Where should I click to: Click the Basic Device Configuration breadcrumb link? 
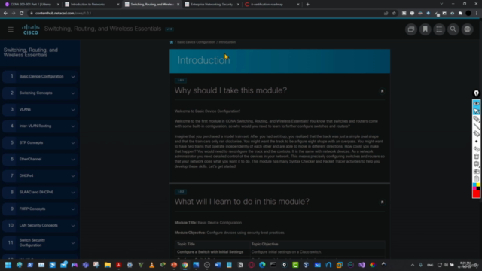point(196,42)
